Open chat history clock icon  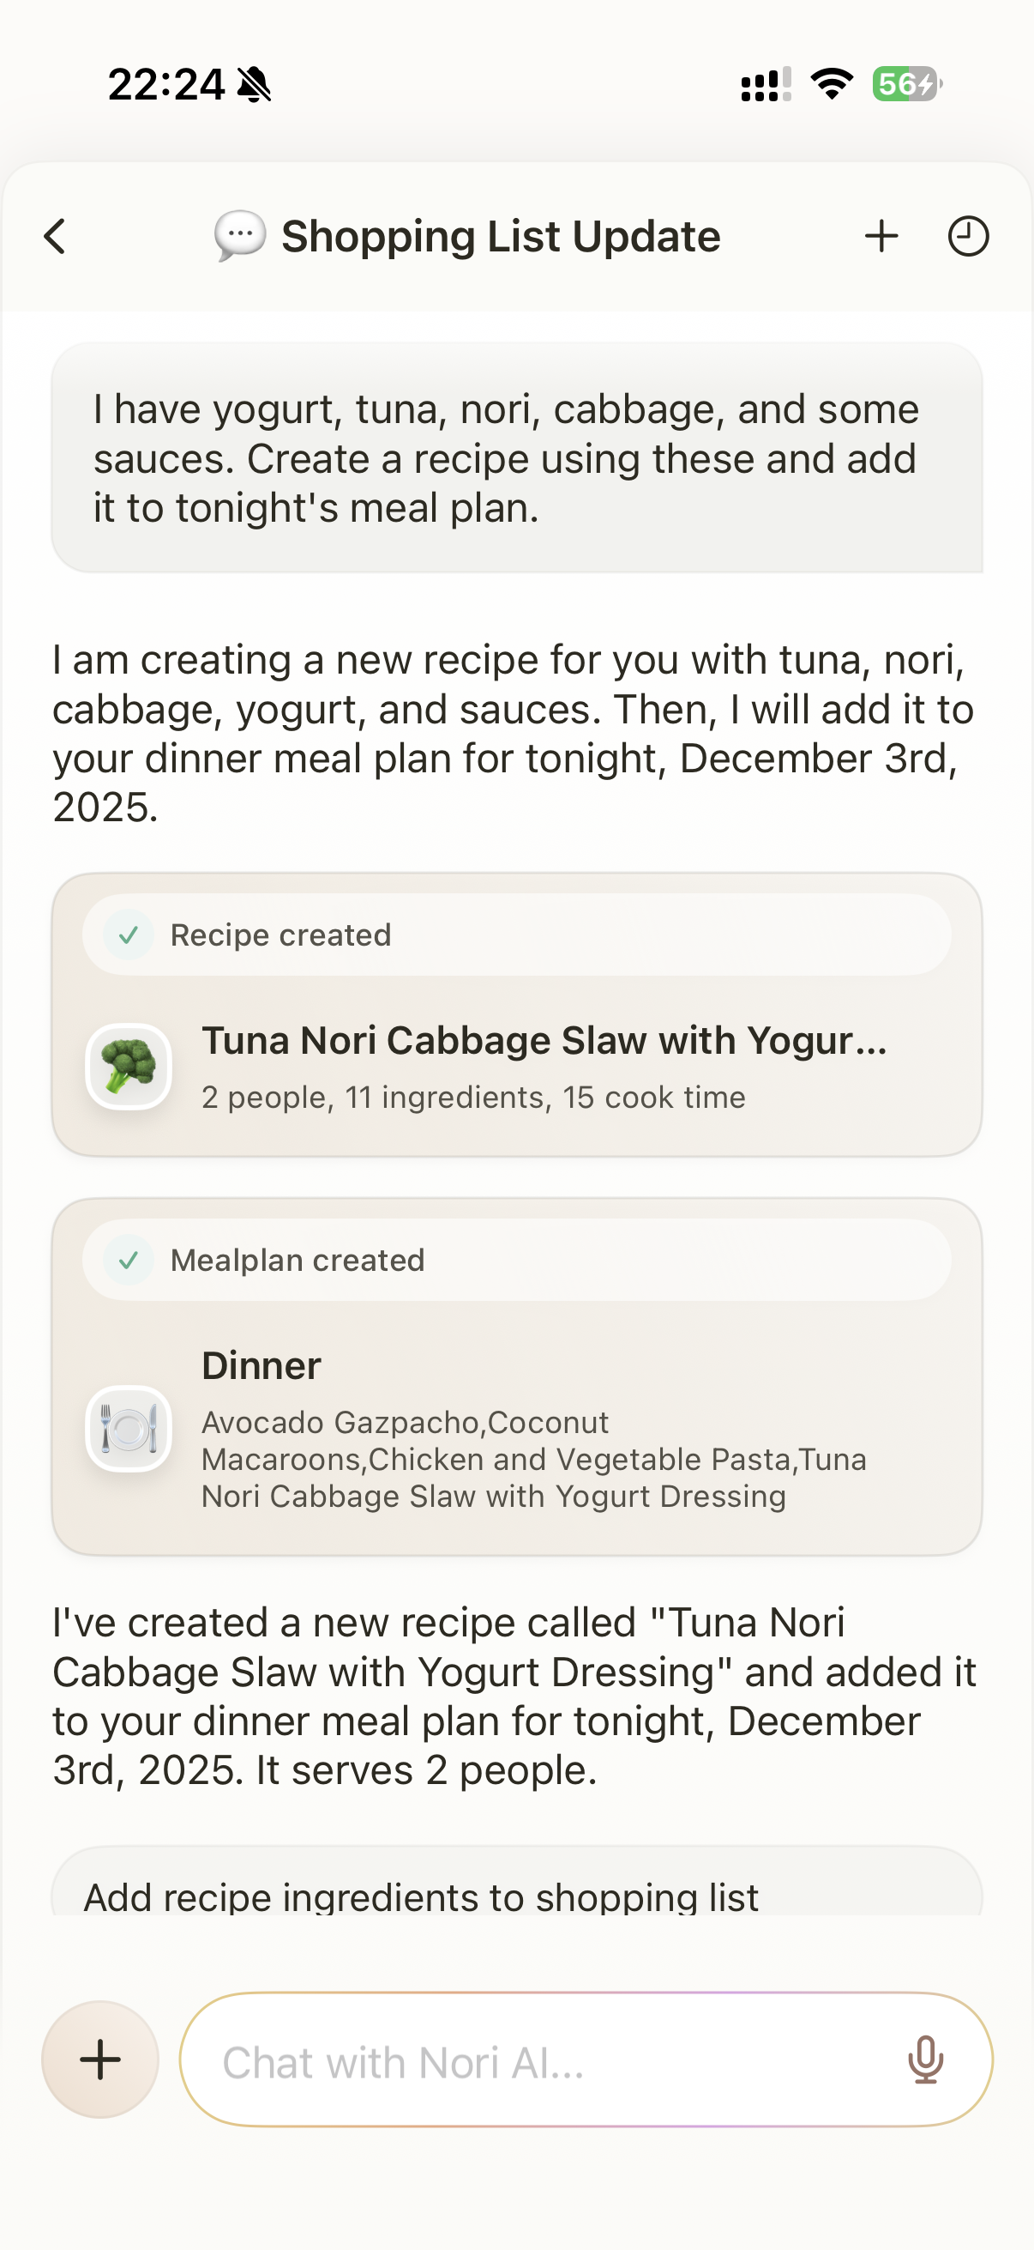[968, 237]
